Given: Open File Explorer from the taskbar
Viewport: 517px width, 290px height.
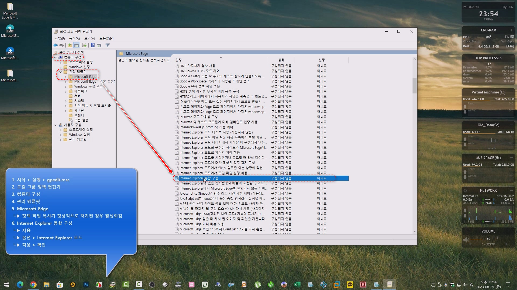Looking at the screenshot, I should point(47,285).
